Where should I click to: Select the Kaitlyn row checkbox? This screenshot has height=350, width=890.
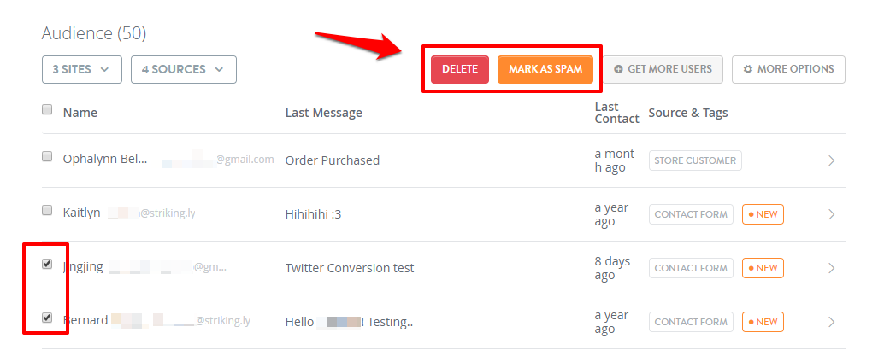47,210
